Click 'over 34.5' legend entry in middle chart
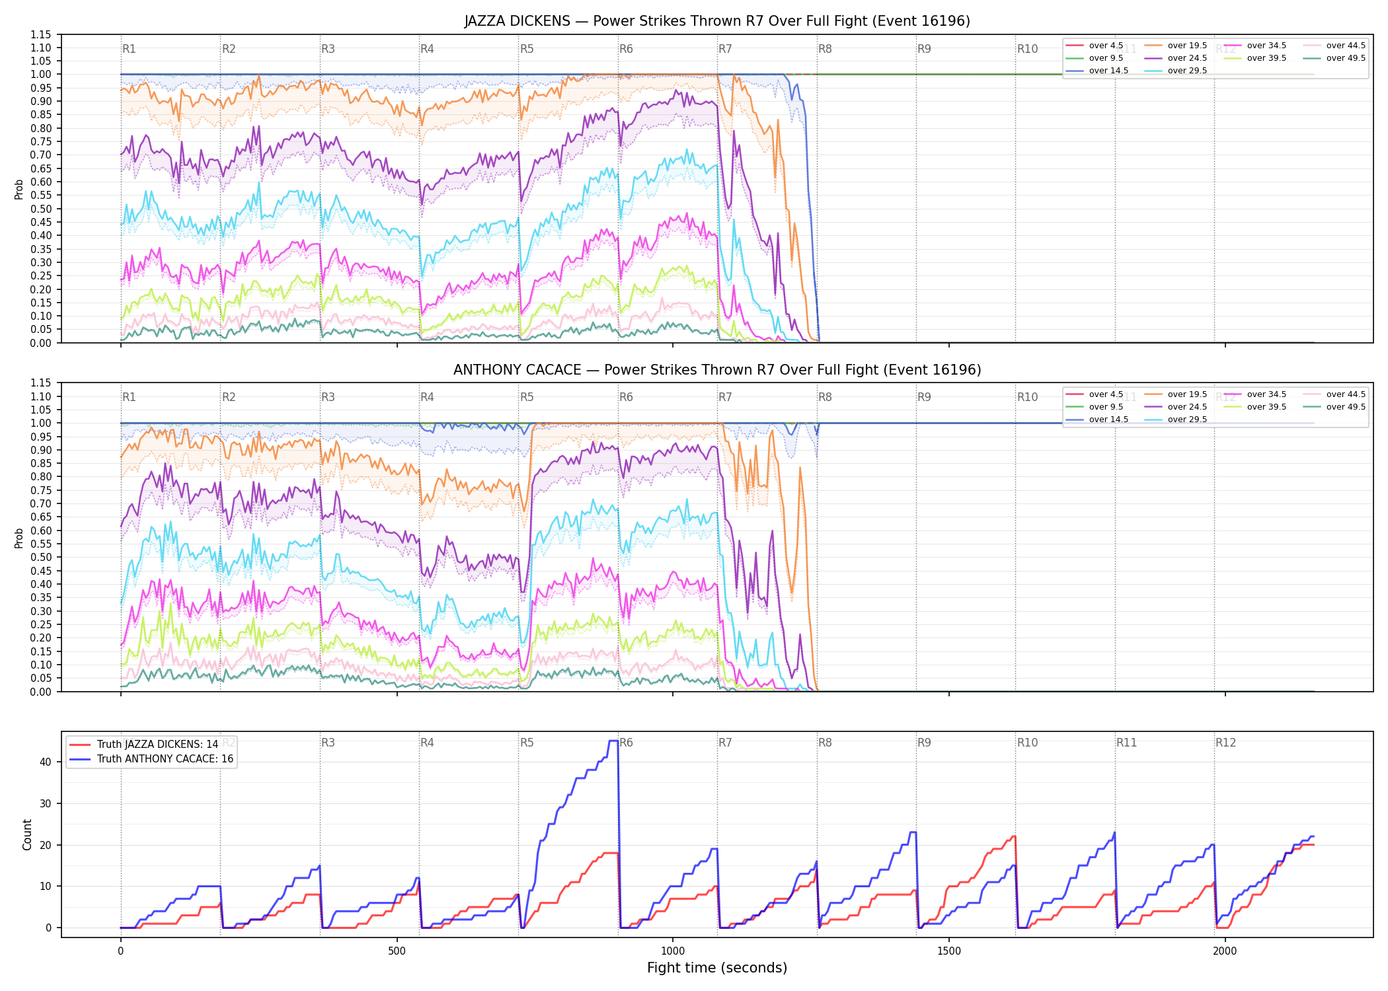The height and width of the screenshot is (991, 1388). click(x=1254, y=394)
